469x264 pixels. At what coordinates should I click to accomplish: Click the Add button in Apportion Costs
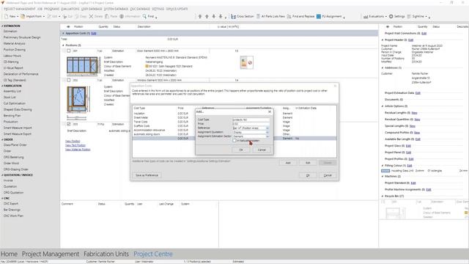click(288, 163)
